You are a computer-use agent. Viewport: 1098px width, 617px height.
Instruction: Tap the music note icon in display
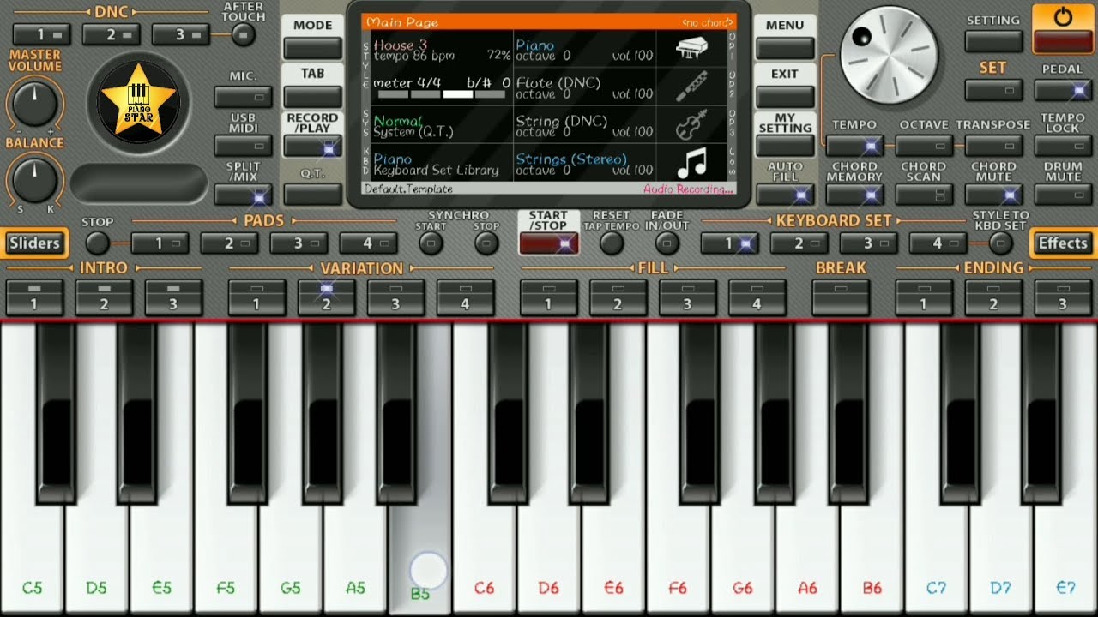coord(691,162)
